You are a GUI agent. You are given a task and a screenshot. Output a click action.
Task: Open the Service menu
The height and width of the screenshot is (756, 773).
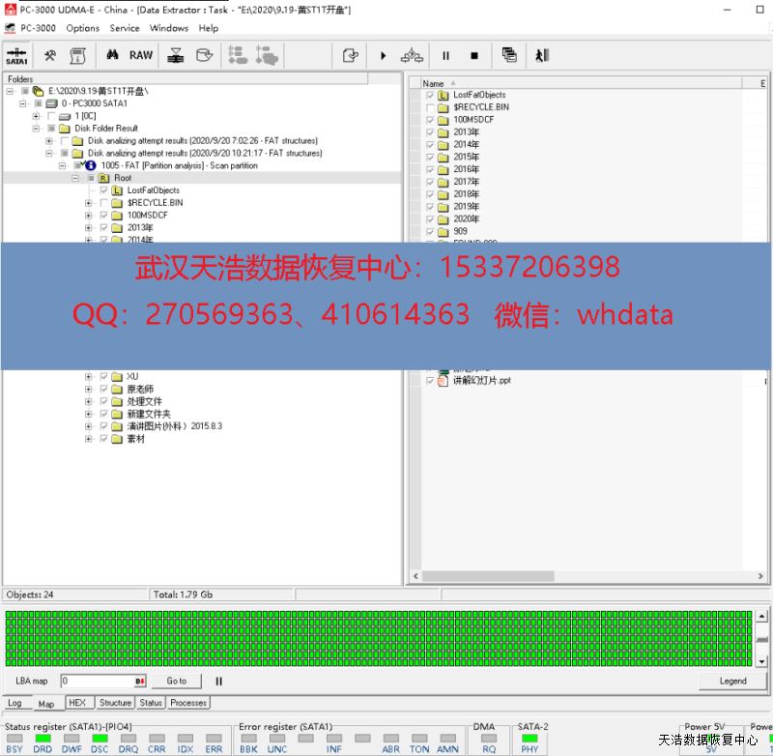[x=124, y=28]
